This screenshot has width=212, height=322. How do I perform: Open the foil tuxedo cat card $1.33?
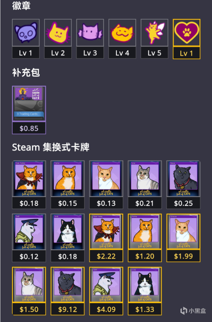coord(145,291)
